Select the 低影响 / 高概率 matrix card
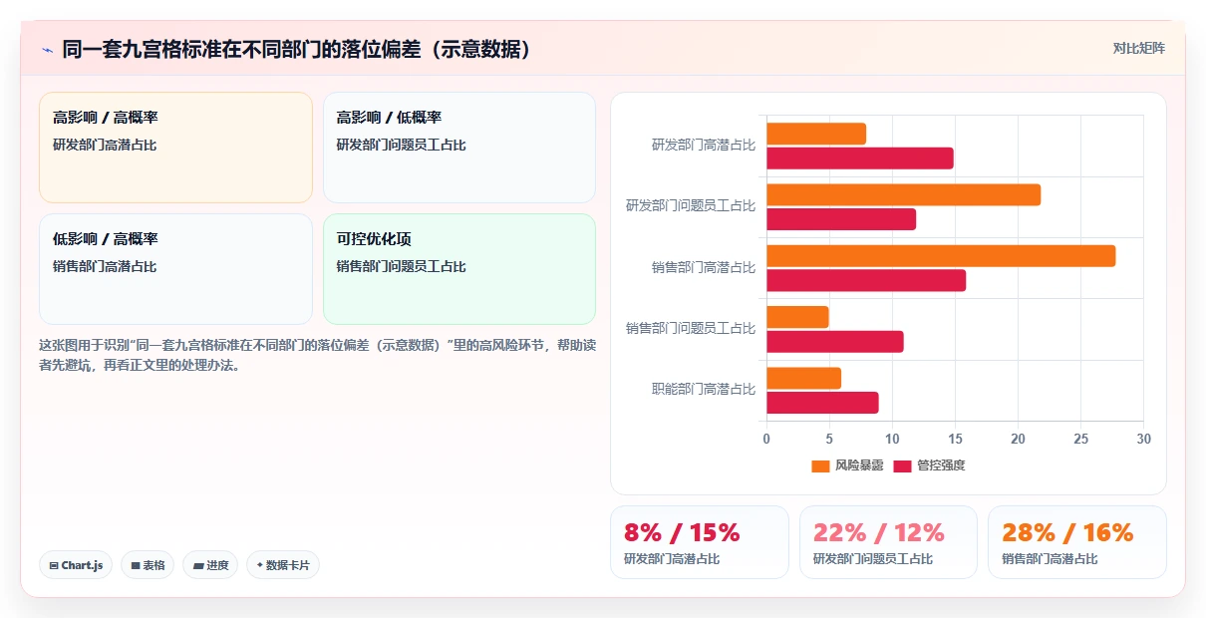The width and height of the screenshot is (1206, 618). pos(176,269)
